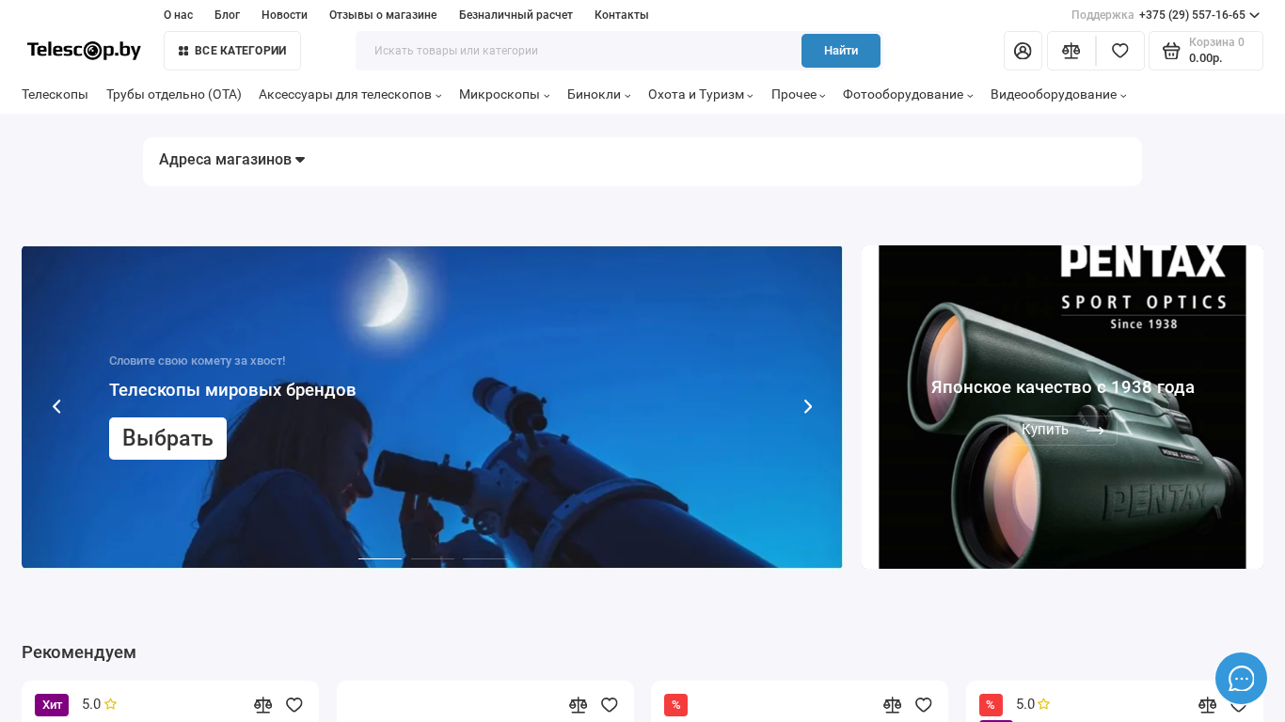Image resolution: width=1285 pixels, height=722 pixels.
Task: Add first recommended product to favorites
Action: point(294,705)
